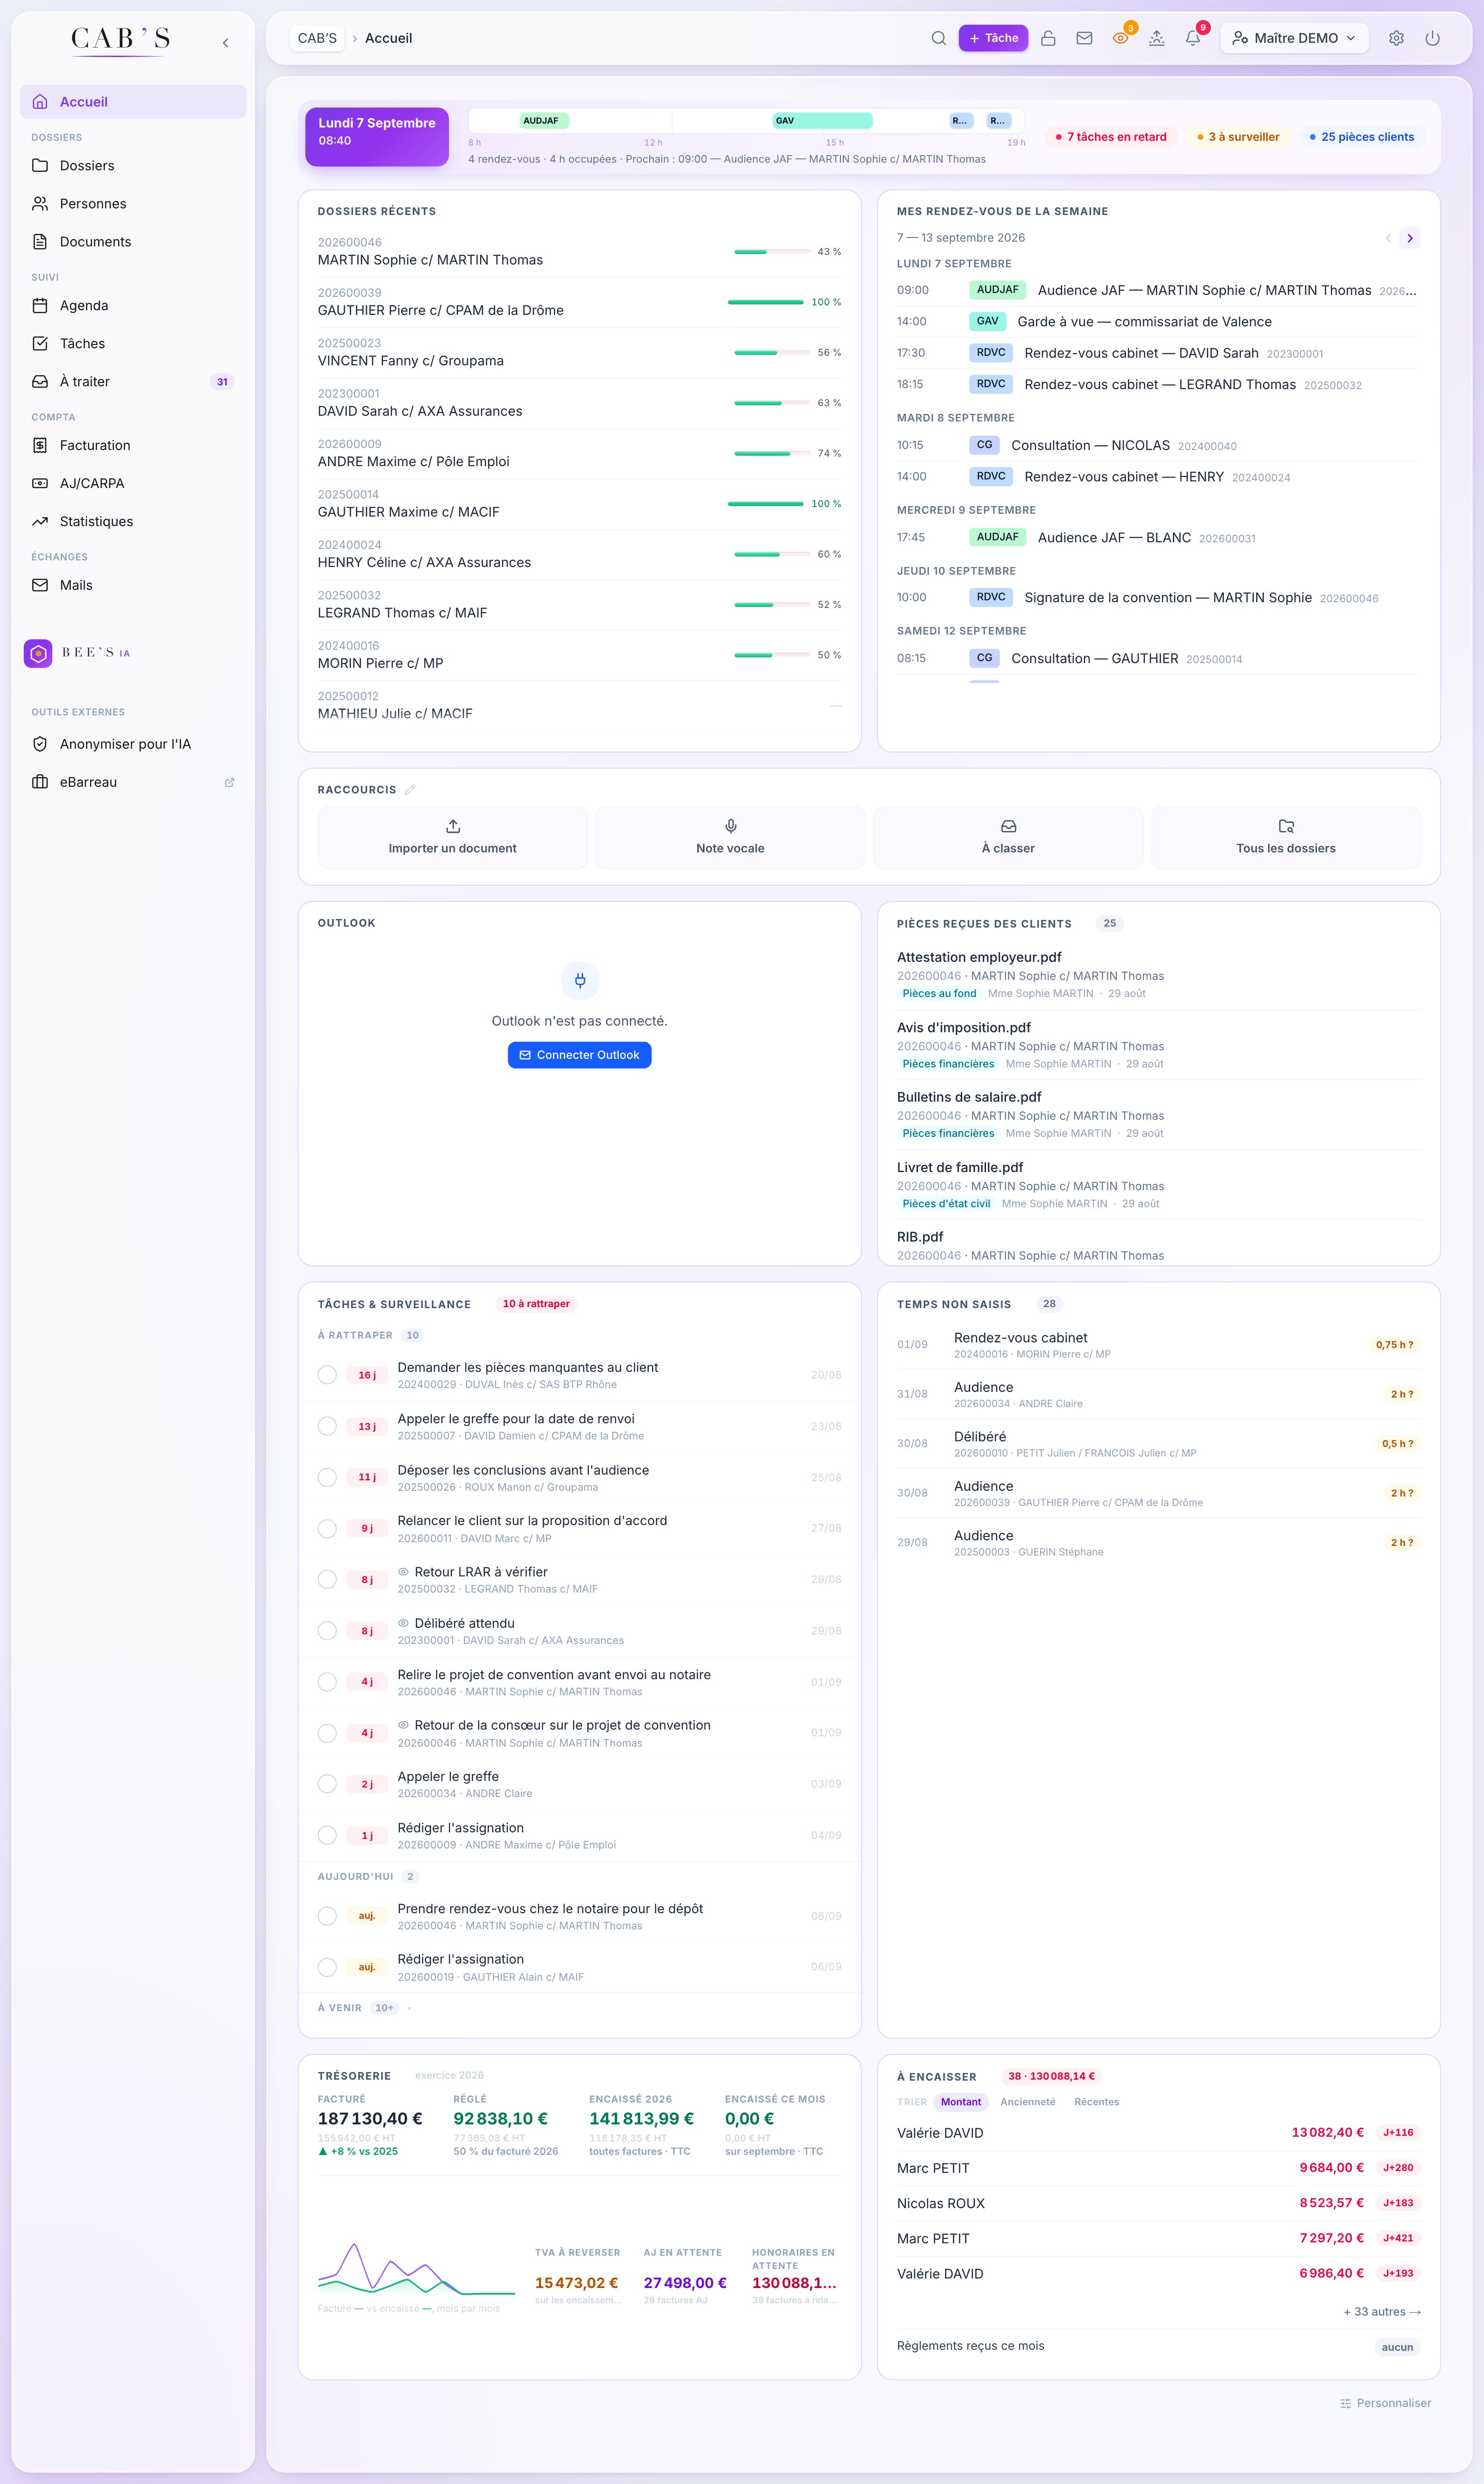Go to previous week in rendez-vous panel
Viewport: 1484px width, 2484px height.
(x=1388, y=238)
